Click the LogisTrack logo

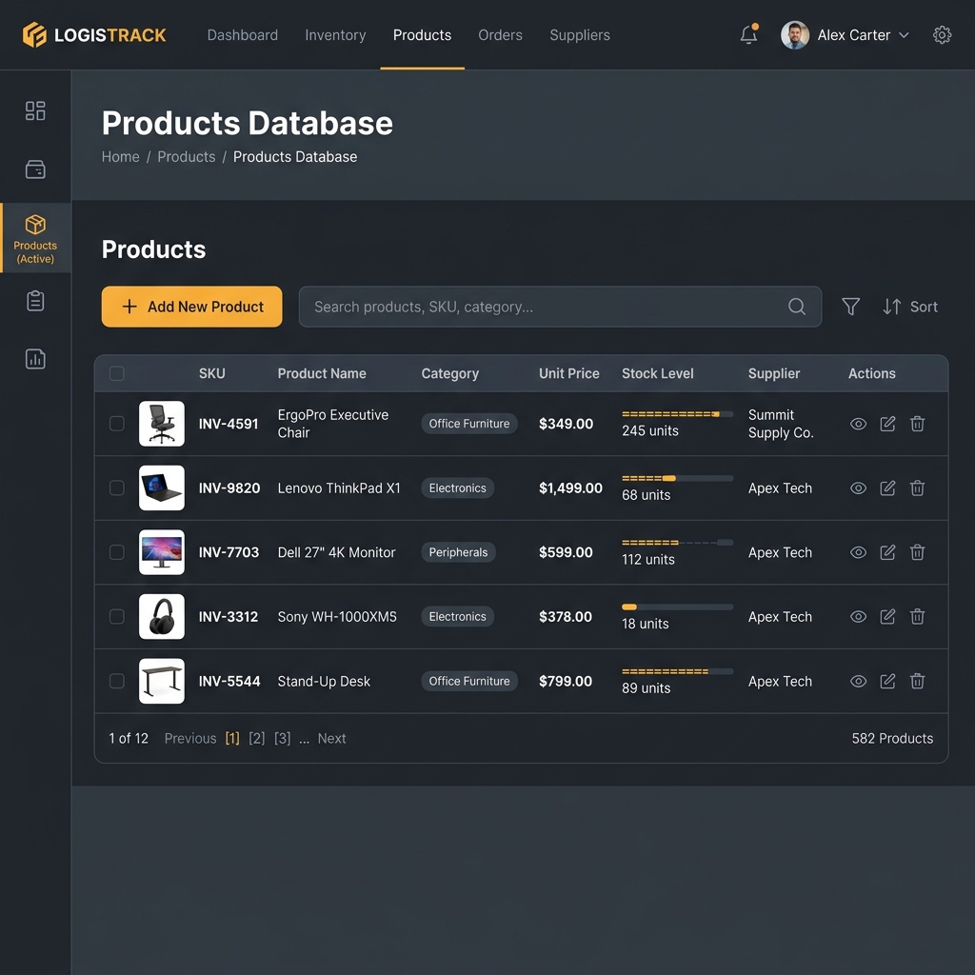pos(94,35)
